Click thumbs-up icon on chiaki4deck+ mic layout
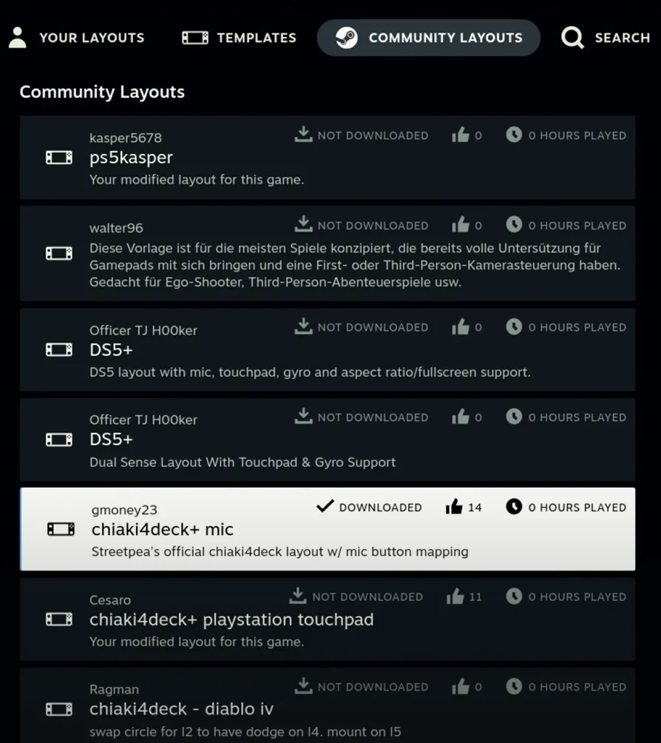Image resolution: width=661 pixels, height=743 pixels. pyautogui.click(x=454, y=506)
